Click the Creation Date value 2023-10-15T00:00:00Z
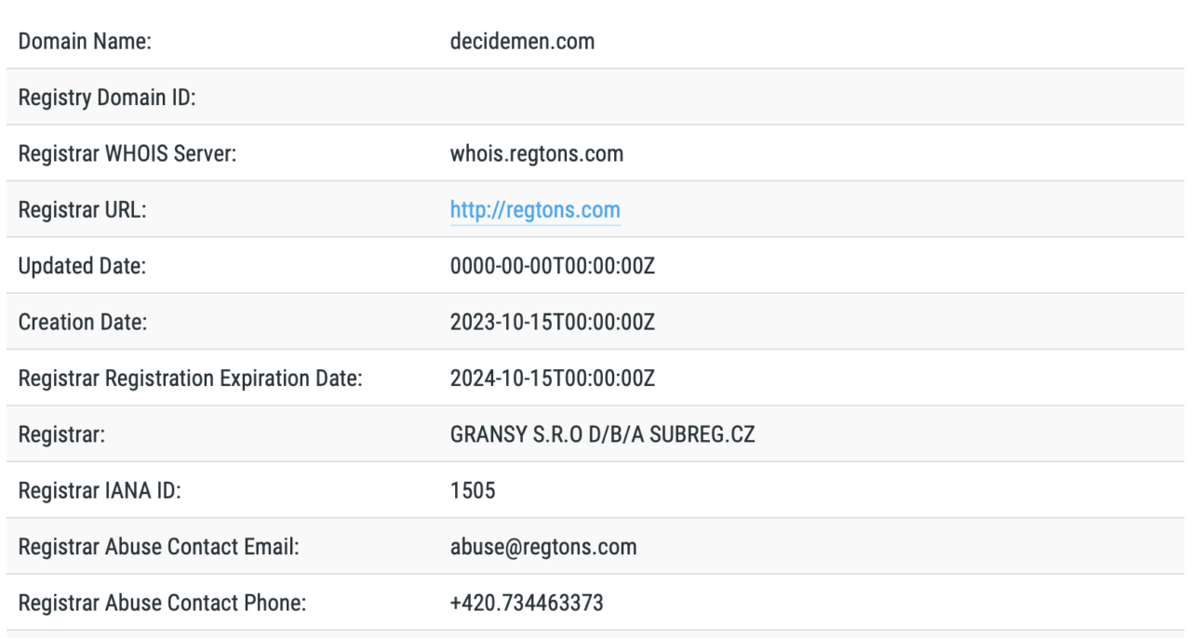 pyautogui.click(x=554, y=322)
